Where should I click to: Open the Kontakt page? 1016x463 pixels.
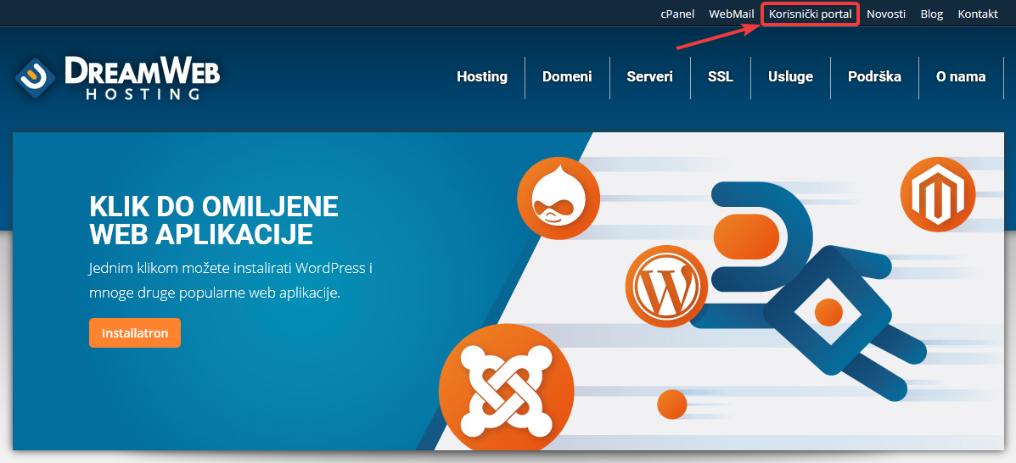point(978,14)
